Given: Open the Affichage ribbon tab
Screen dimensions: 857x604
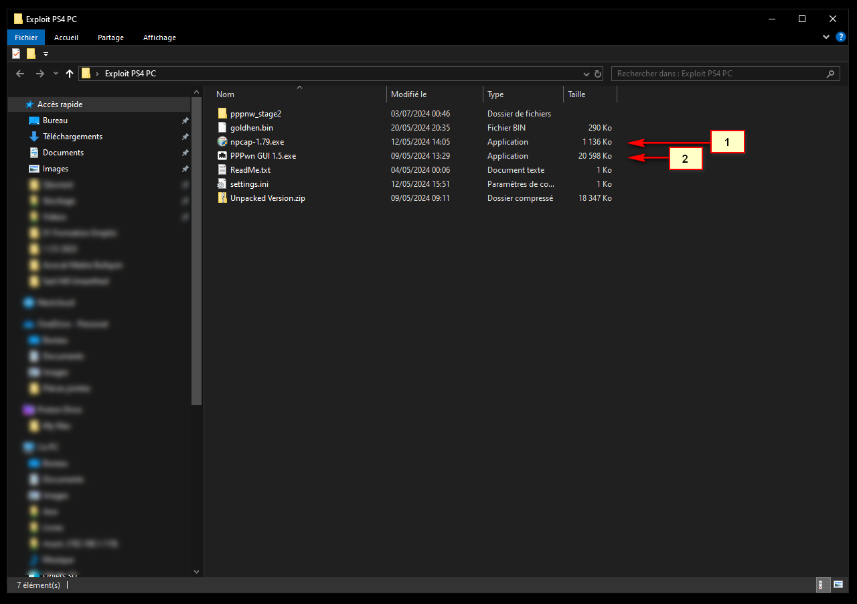Looking at the screenshot, I should coord(159,37).
